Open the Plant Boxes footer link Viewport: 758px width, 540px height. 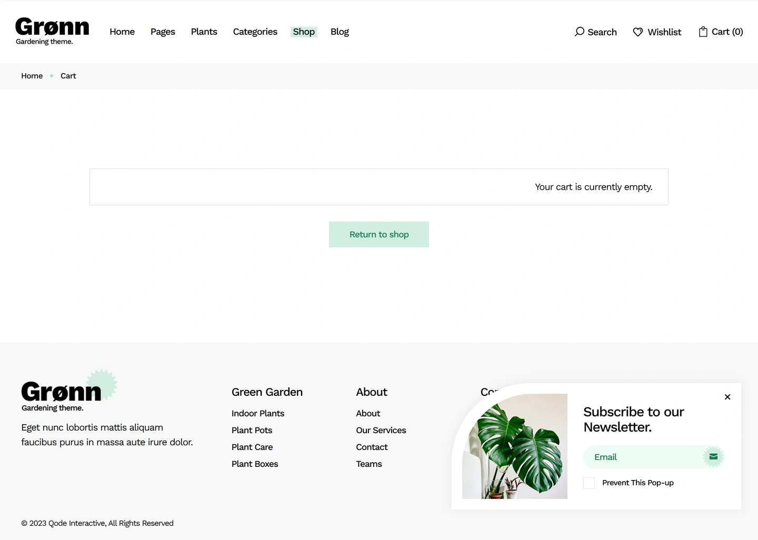coord(255,464)
